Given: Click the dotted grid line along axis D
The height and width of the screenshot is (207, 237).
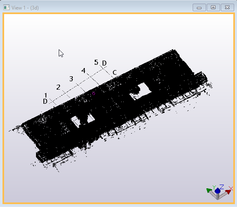Looking at the screenshot, I should tap(79, 85).
